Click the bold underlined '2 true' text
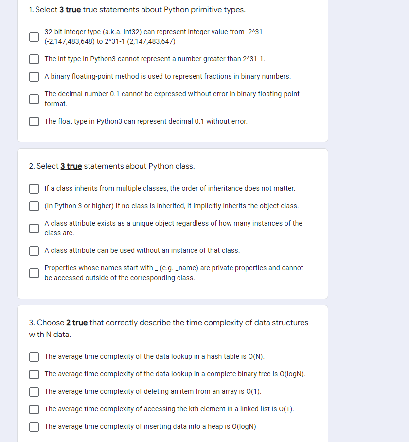This screenshot has height=442, width=409. pos(76,322)
